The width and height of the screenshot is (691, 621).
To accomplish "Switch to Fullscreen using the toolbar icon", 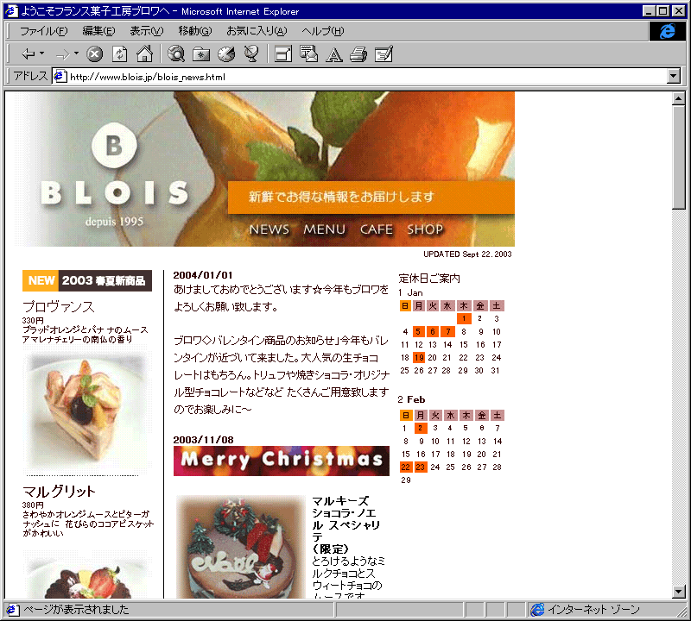I will click(x=283, y=54).
